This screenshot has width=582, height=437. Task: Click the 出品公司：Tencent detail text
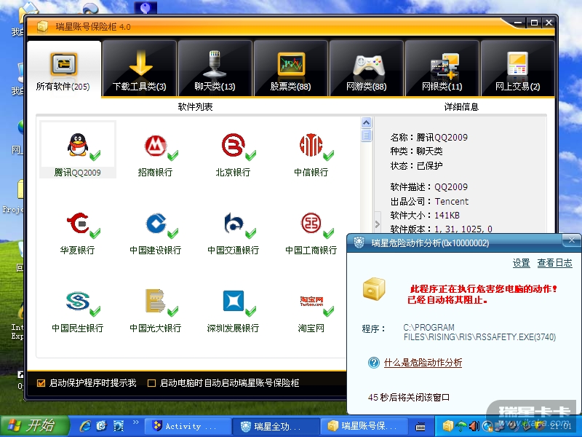pyautogui.click(x=429, y=202)
